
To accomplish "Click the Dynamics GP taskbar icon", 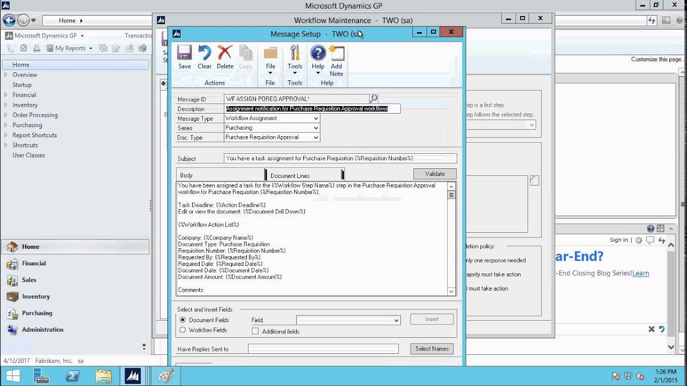I will click(x=133, y=376).
